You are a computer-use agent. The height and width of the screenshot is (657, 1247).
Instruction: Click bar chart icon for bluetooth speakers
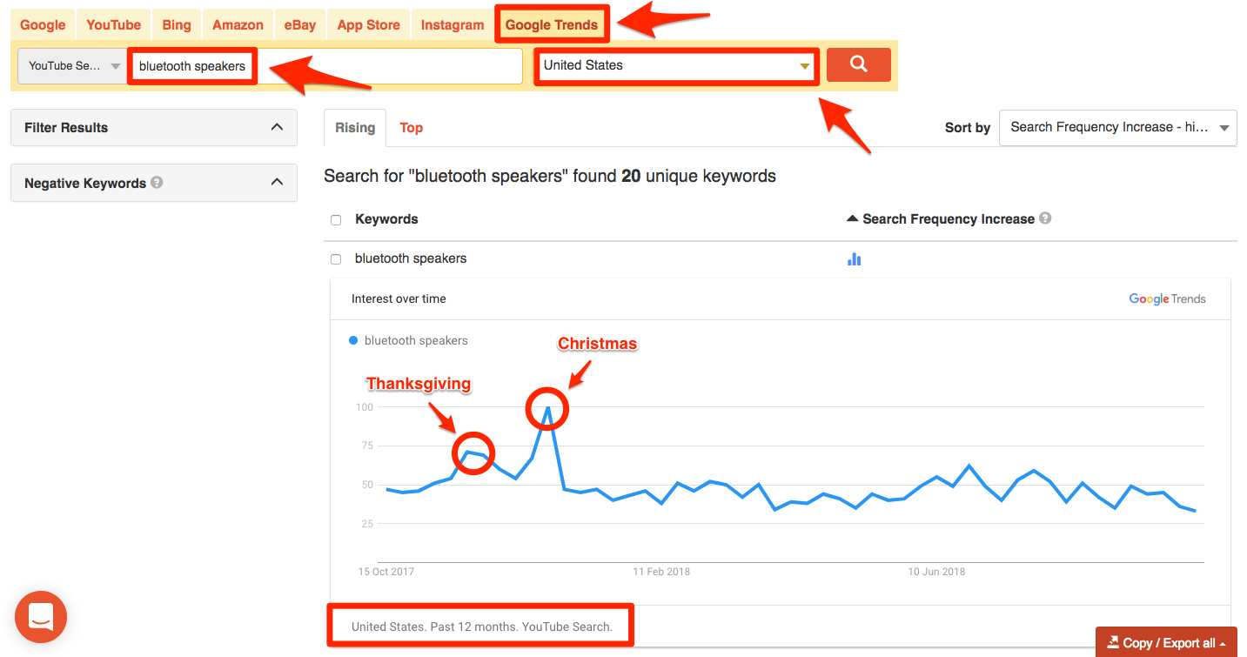point(854,258)
